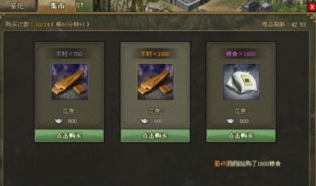Click the 粮食×1600 grain sack icon

(241, 82)
